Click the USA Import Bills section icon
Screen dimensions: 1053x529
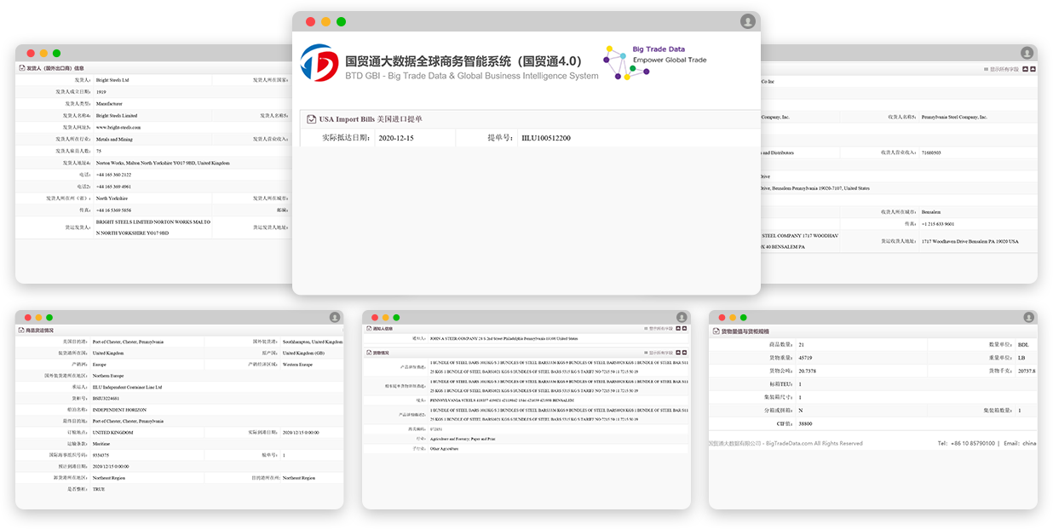311,119
